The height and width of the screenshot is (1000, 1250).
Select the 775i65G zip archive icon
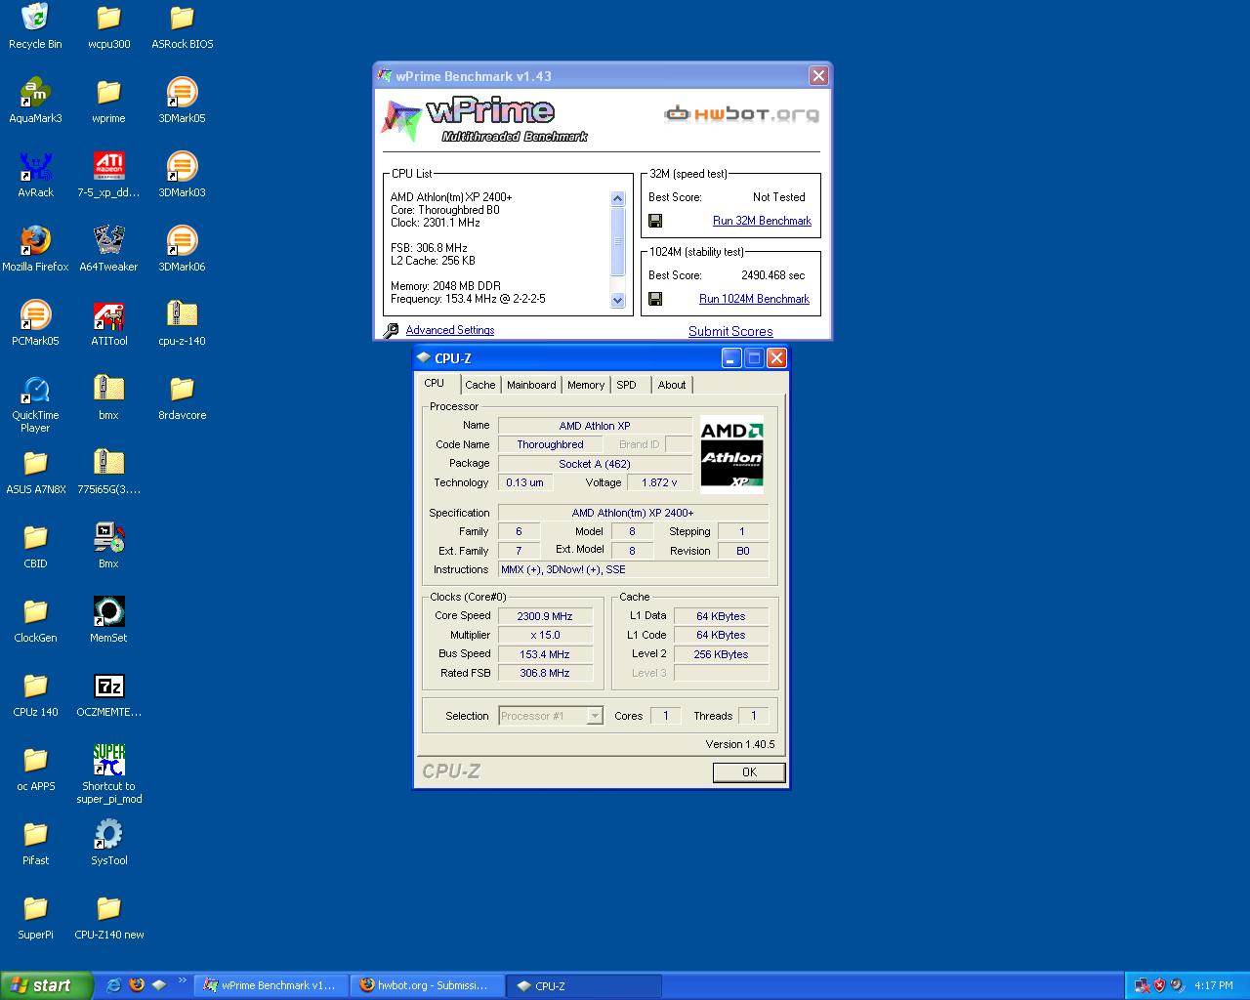(108, 472)
